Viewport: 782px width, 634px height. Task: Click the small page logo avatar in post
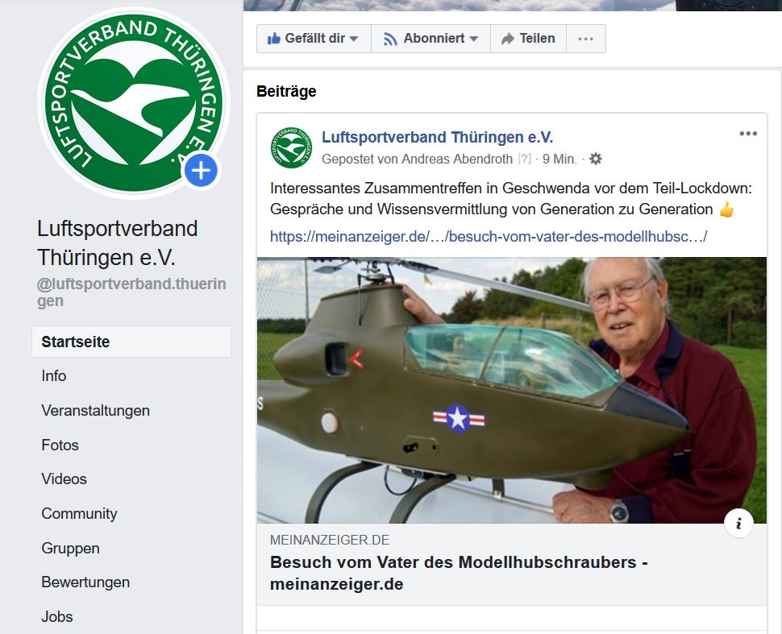tap(292, 147)
